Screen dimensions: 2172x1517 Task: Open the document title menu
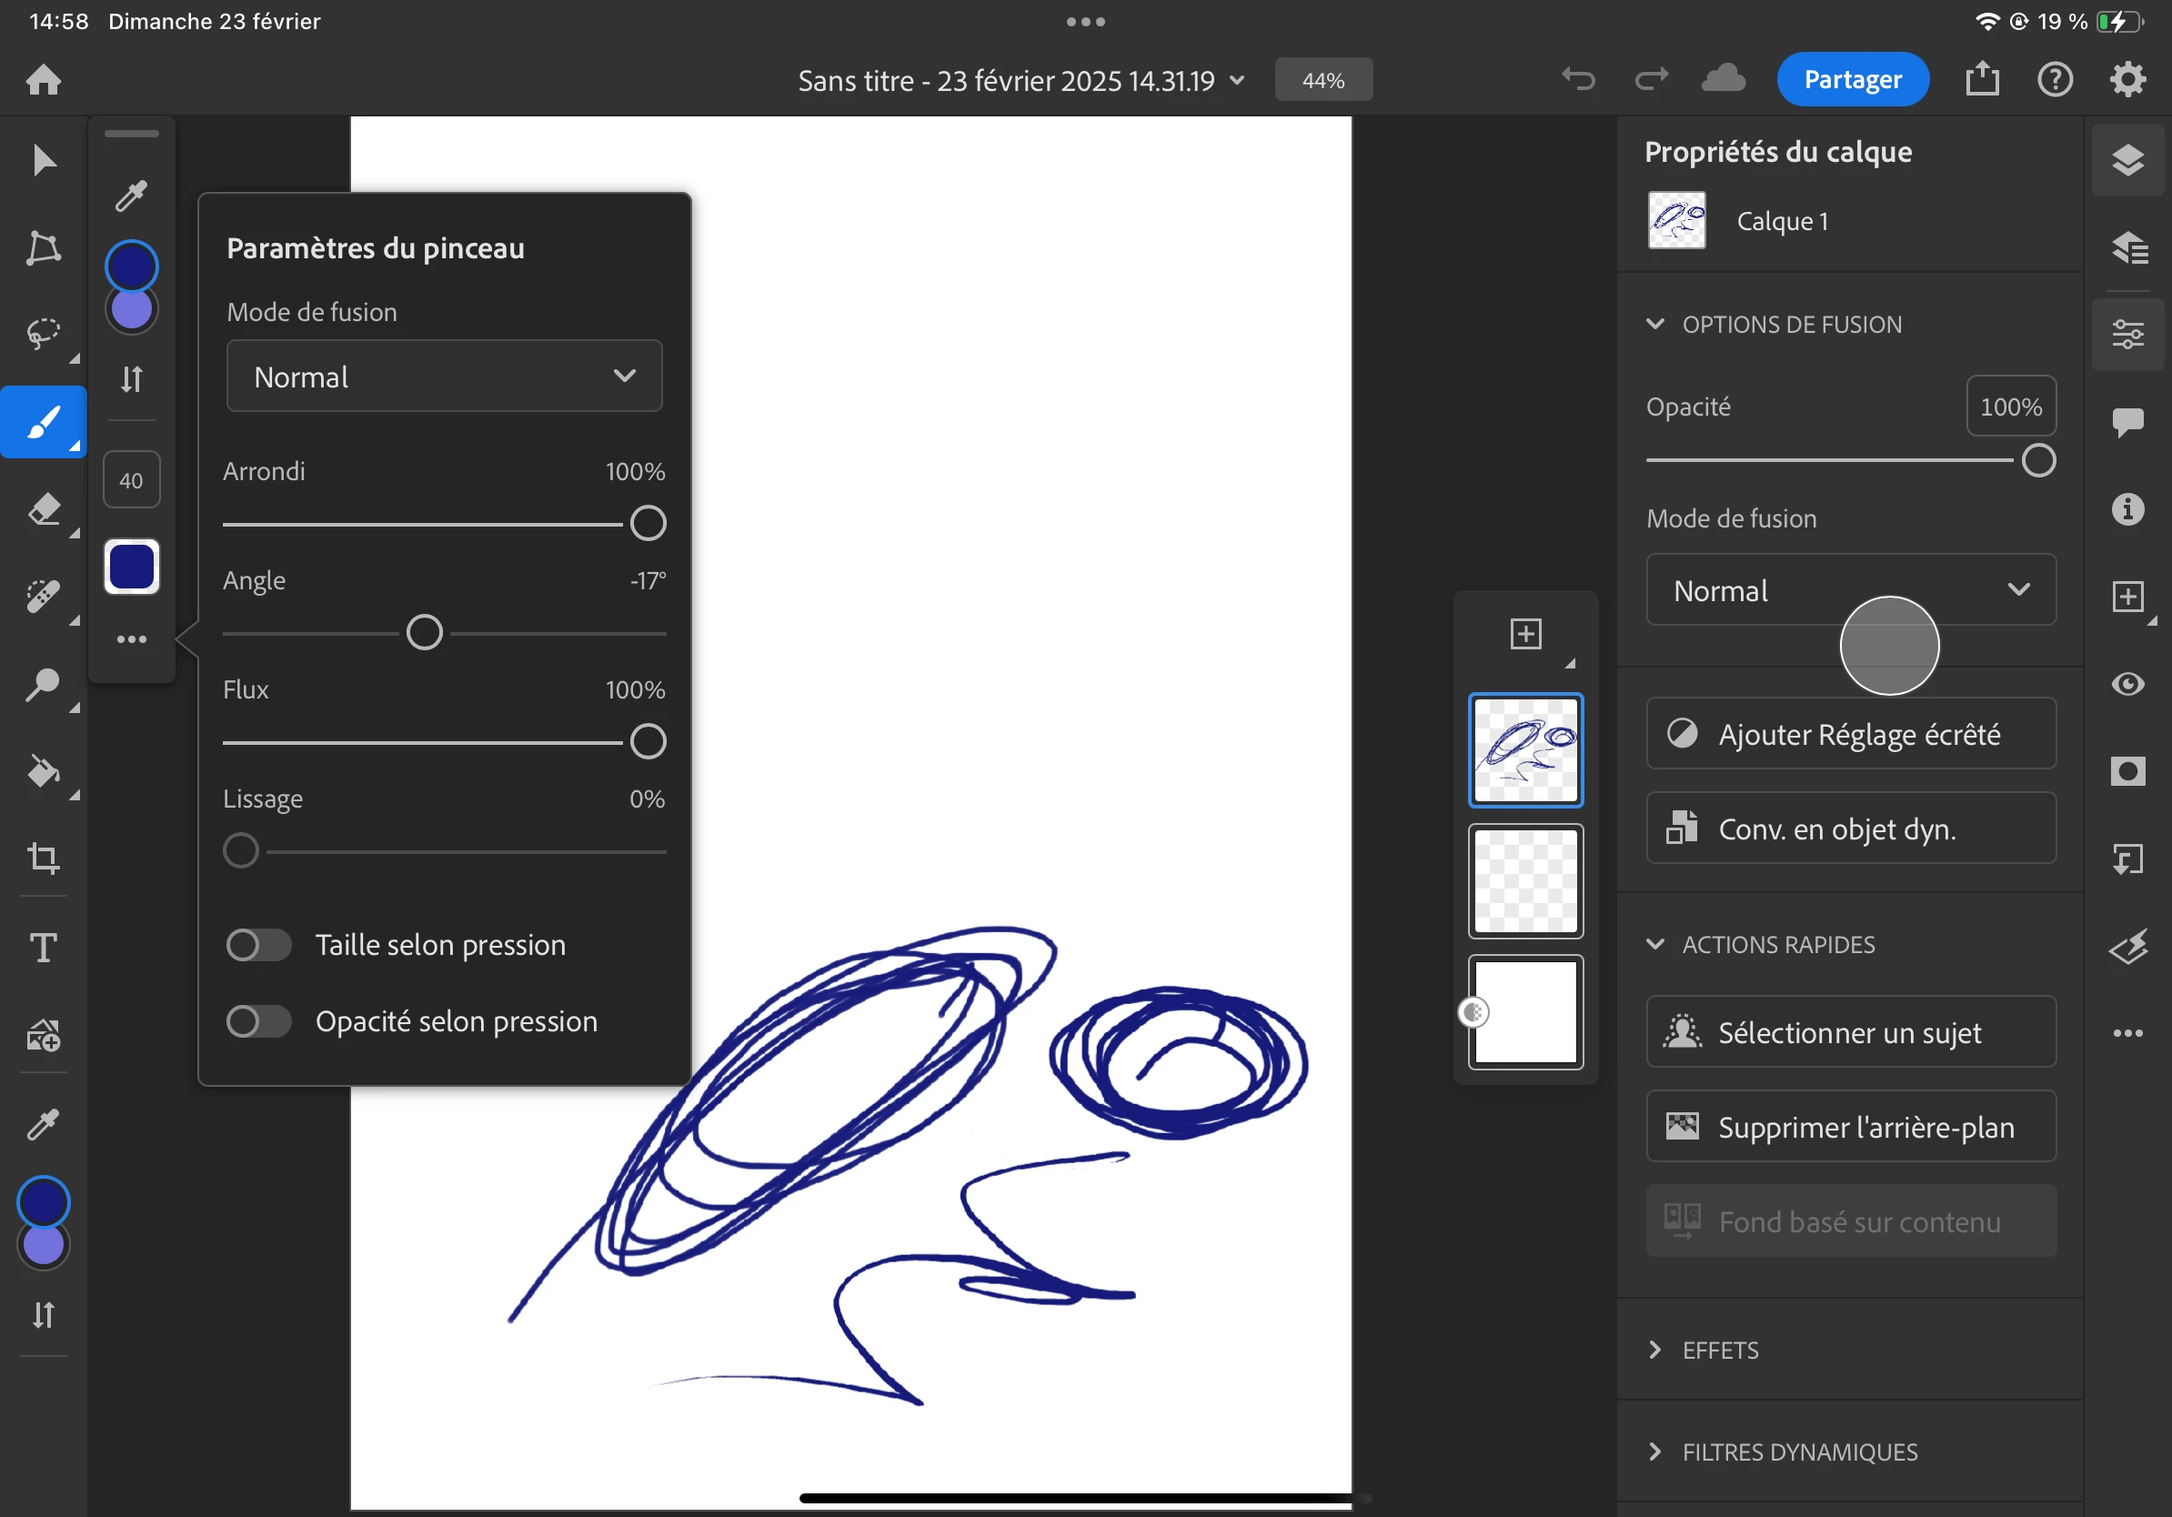click(x=1020, y=80)
